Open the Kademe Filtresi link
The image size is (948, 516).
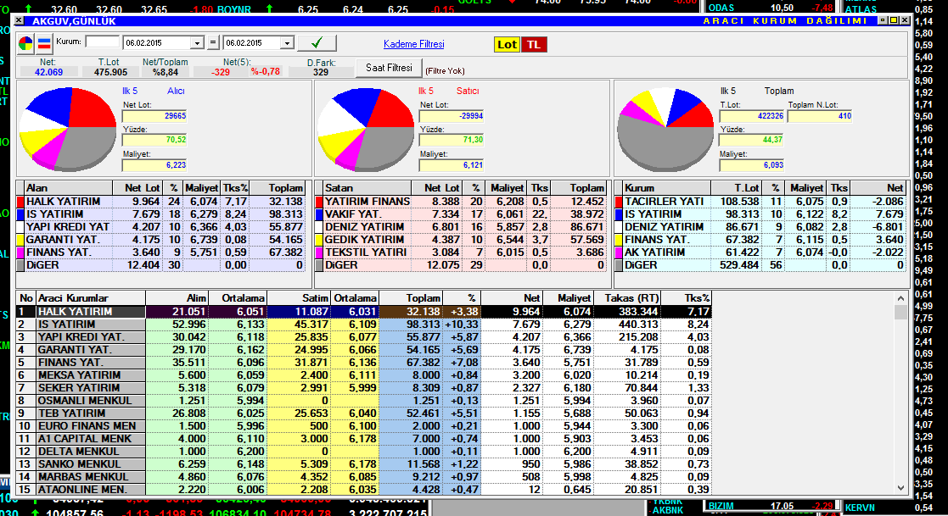pyautogui.click(x=413, y=43)
